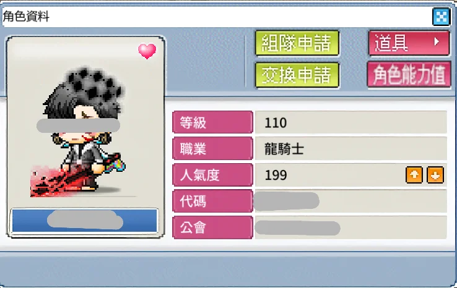The height and width of the screenshot is (288, 457).
Task: Send trade request via 交換申請 button
Action: [x=297, y=75]
